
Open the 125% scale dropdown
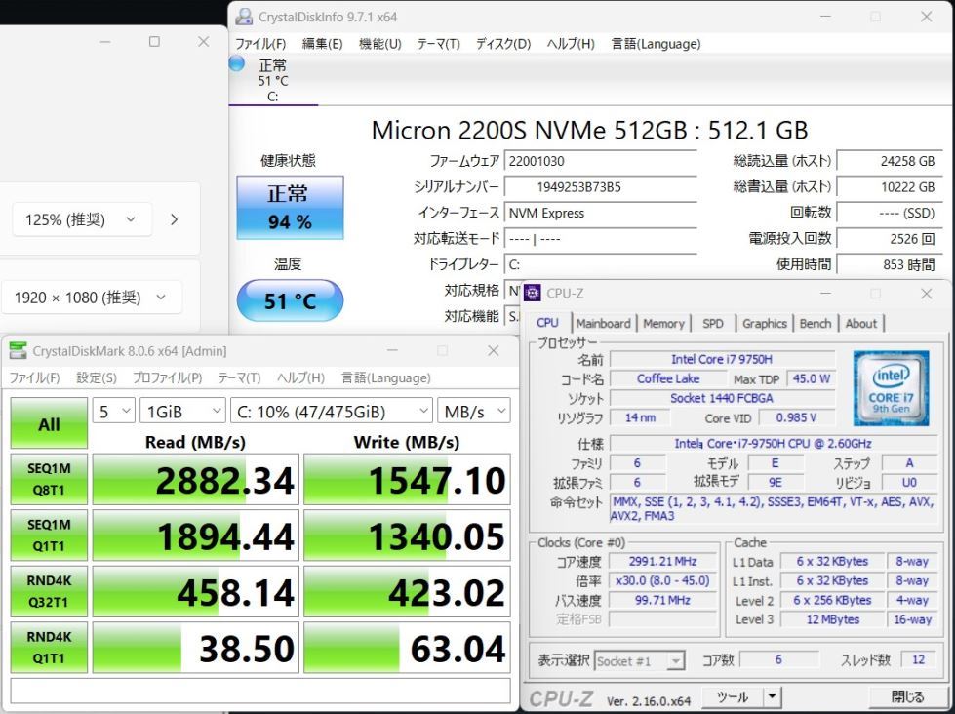(x=82, y=219)
